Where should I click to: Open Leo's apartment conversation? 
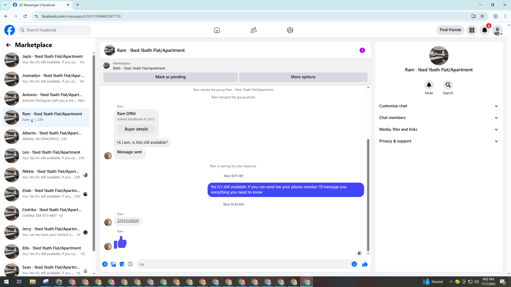(46, 155)
